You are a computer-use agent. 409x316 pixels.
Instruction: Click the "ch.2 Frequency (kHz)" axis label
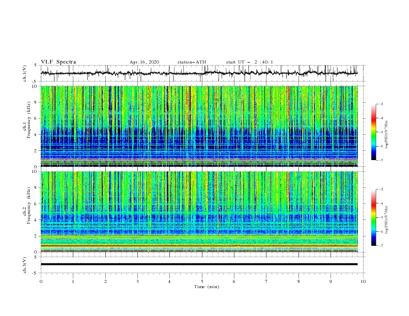click(x=26, y=206)
